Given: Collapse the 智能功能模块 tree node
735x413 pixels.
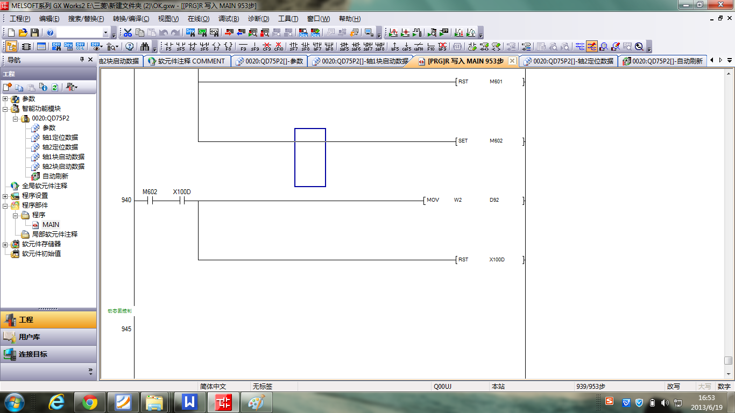Looking at the screenshot, I should (x=5, y=109).
